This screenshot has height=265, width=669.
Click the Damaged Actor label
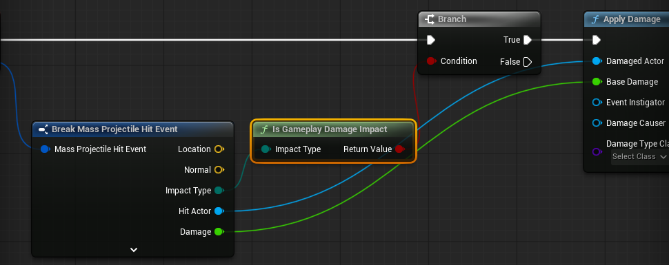[635, 61]
